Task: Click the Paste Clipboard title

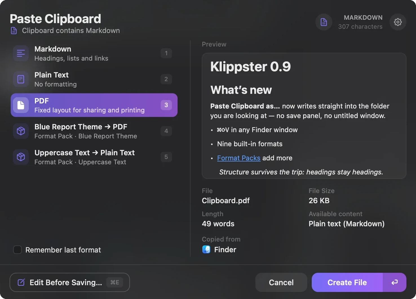Action: [x=55, y=19]
